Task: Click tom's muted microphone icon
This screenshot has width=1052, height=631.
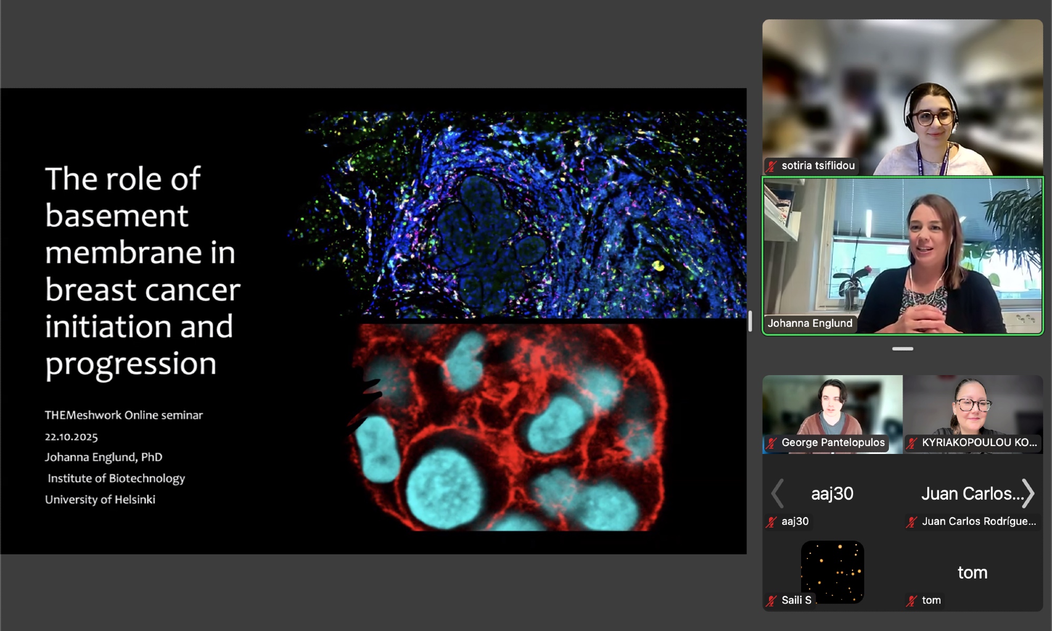Action: tap(912, 601)
